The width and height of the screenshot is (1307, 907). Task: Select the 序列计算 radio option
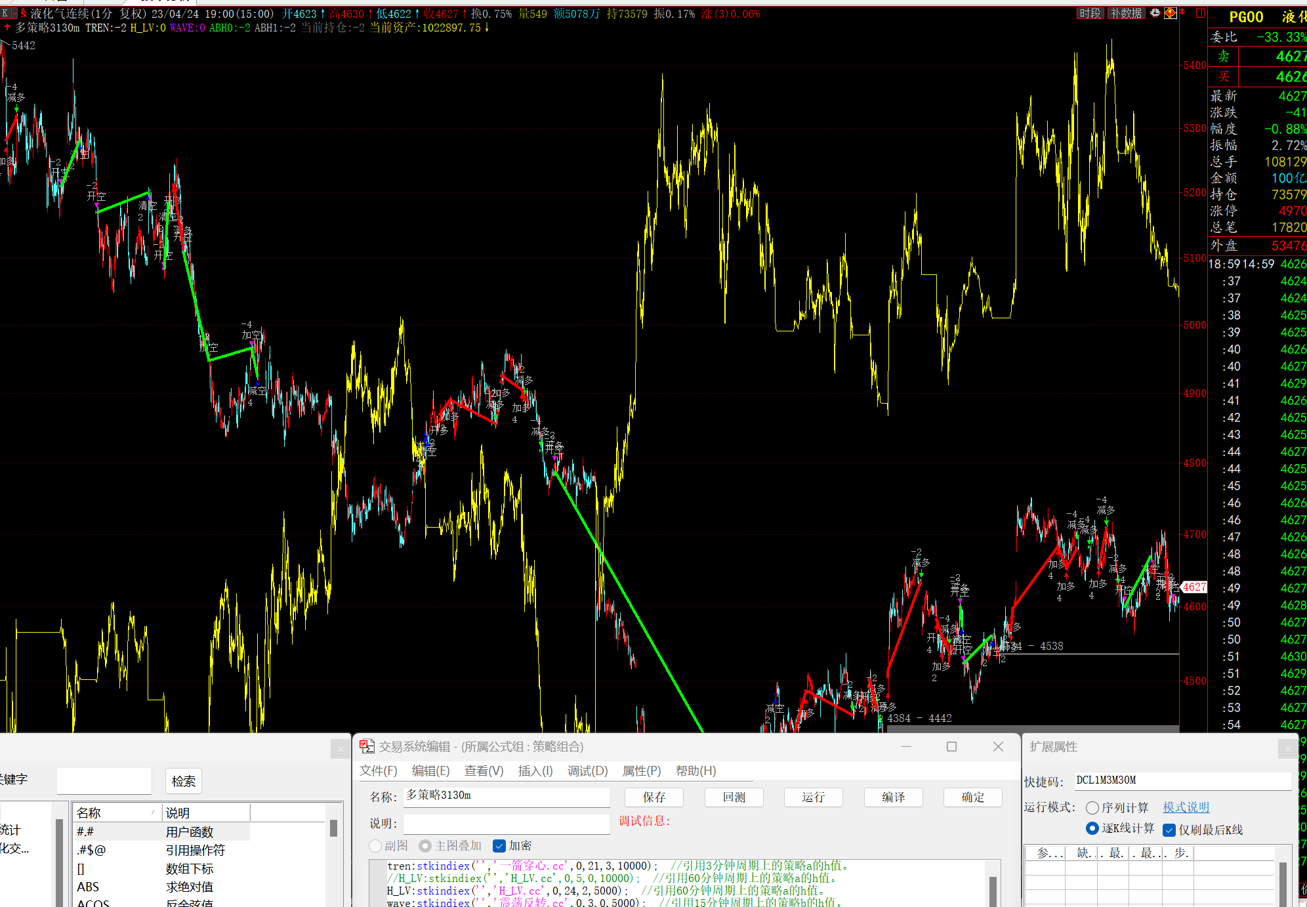tap(1092, 807)
